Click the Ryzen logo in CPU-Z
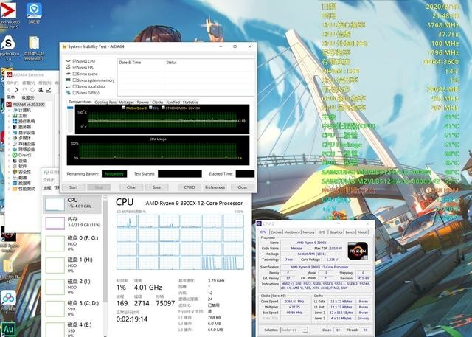This screenshot has height=337, width=472. coord(358,251)
